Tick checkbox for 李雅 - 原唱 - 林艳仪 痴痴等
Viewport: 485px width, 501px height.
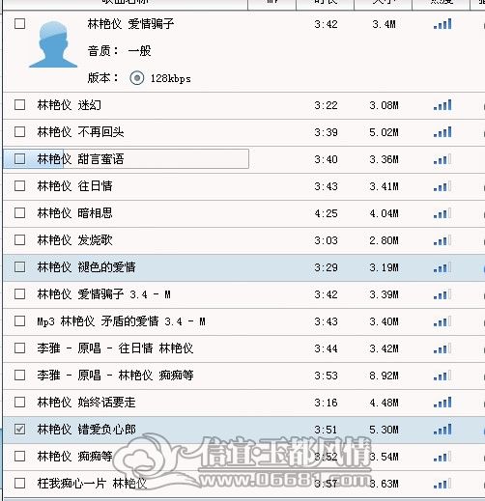(x=20, y=375)
